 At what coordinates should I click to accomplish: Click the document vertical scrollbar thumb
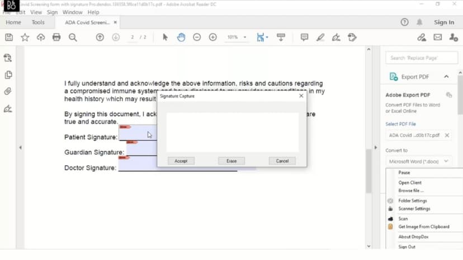368,171
